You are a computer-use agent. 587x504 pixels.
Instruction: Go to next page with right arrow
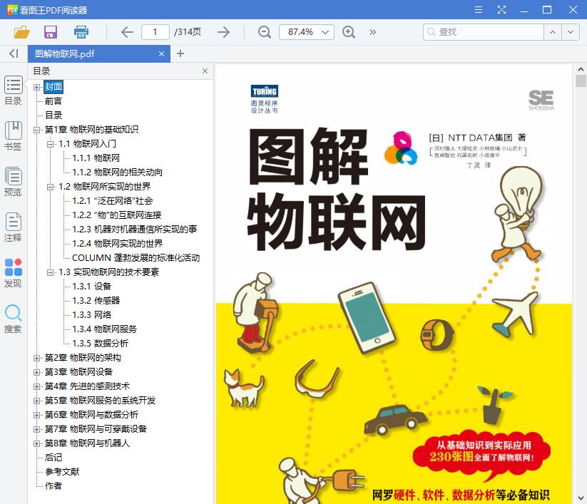pos(223,32)
